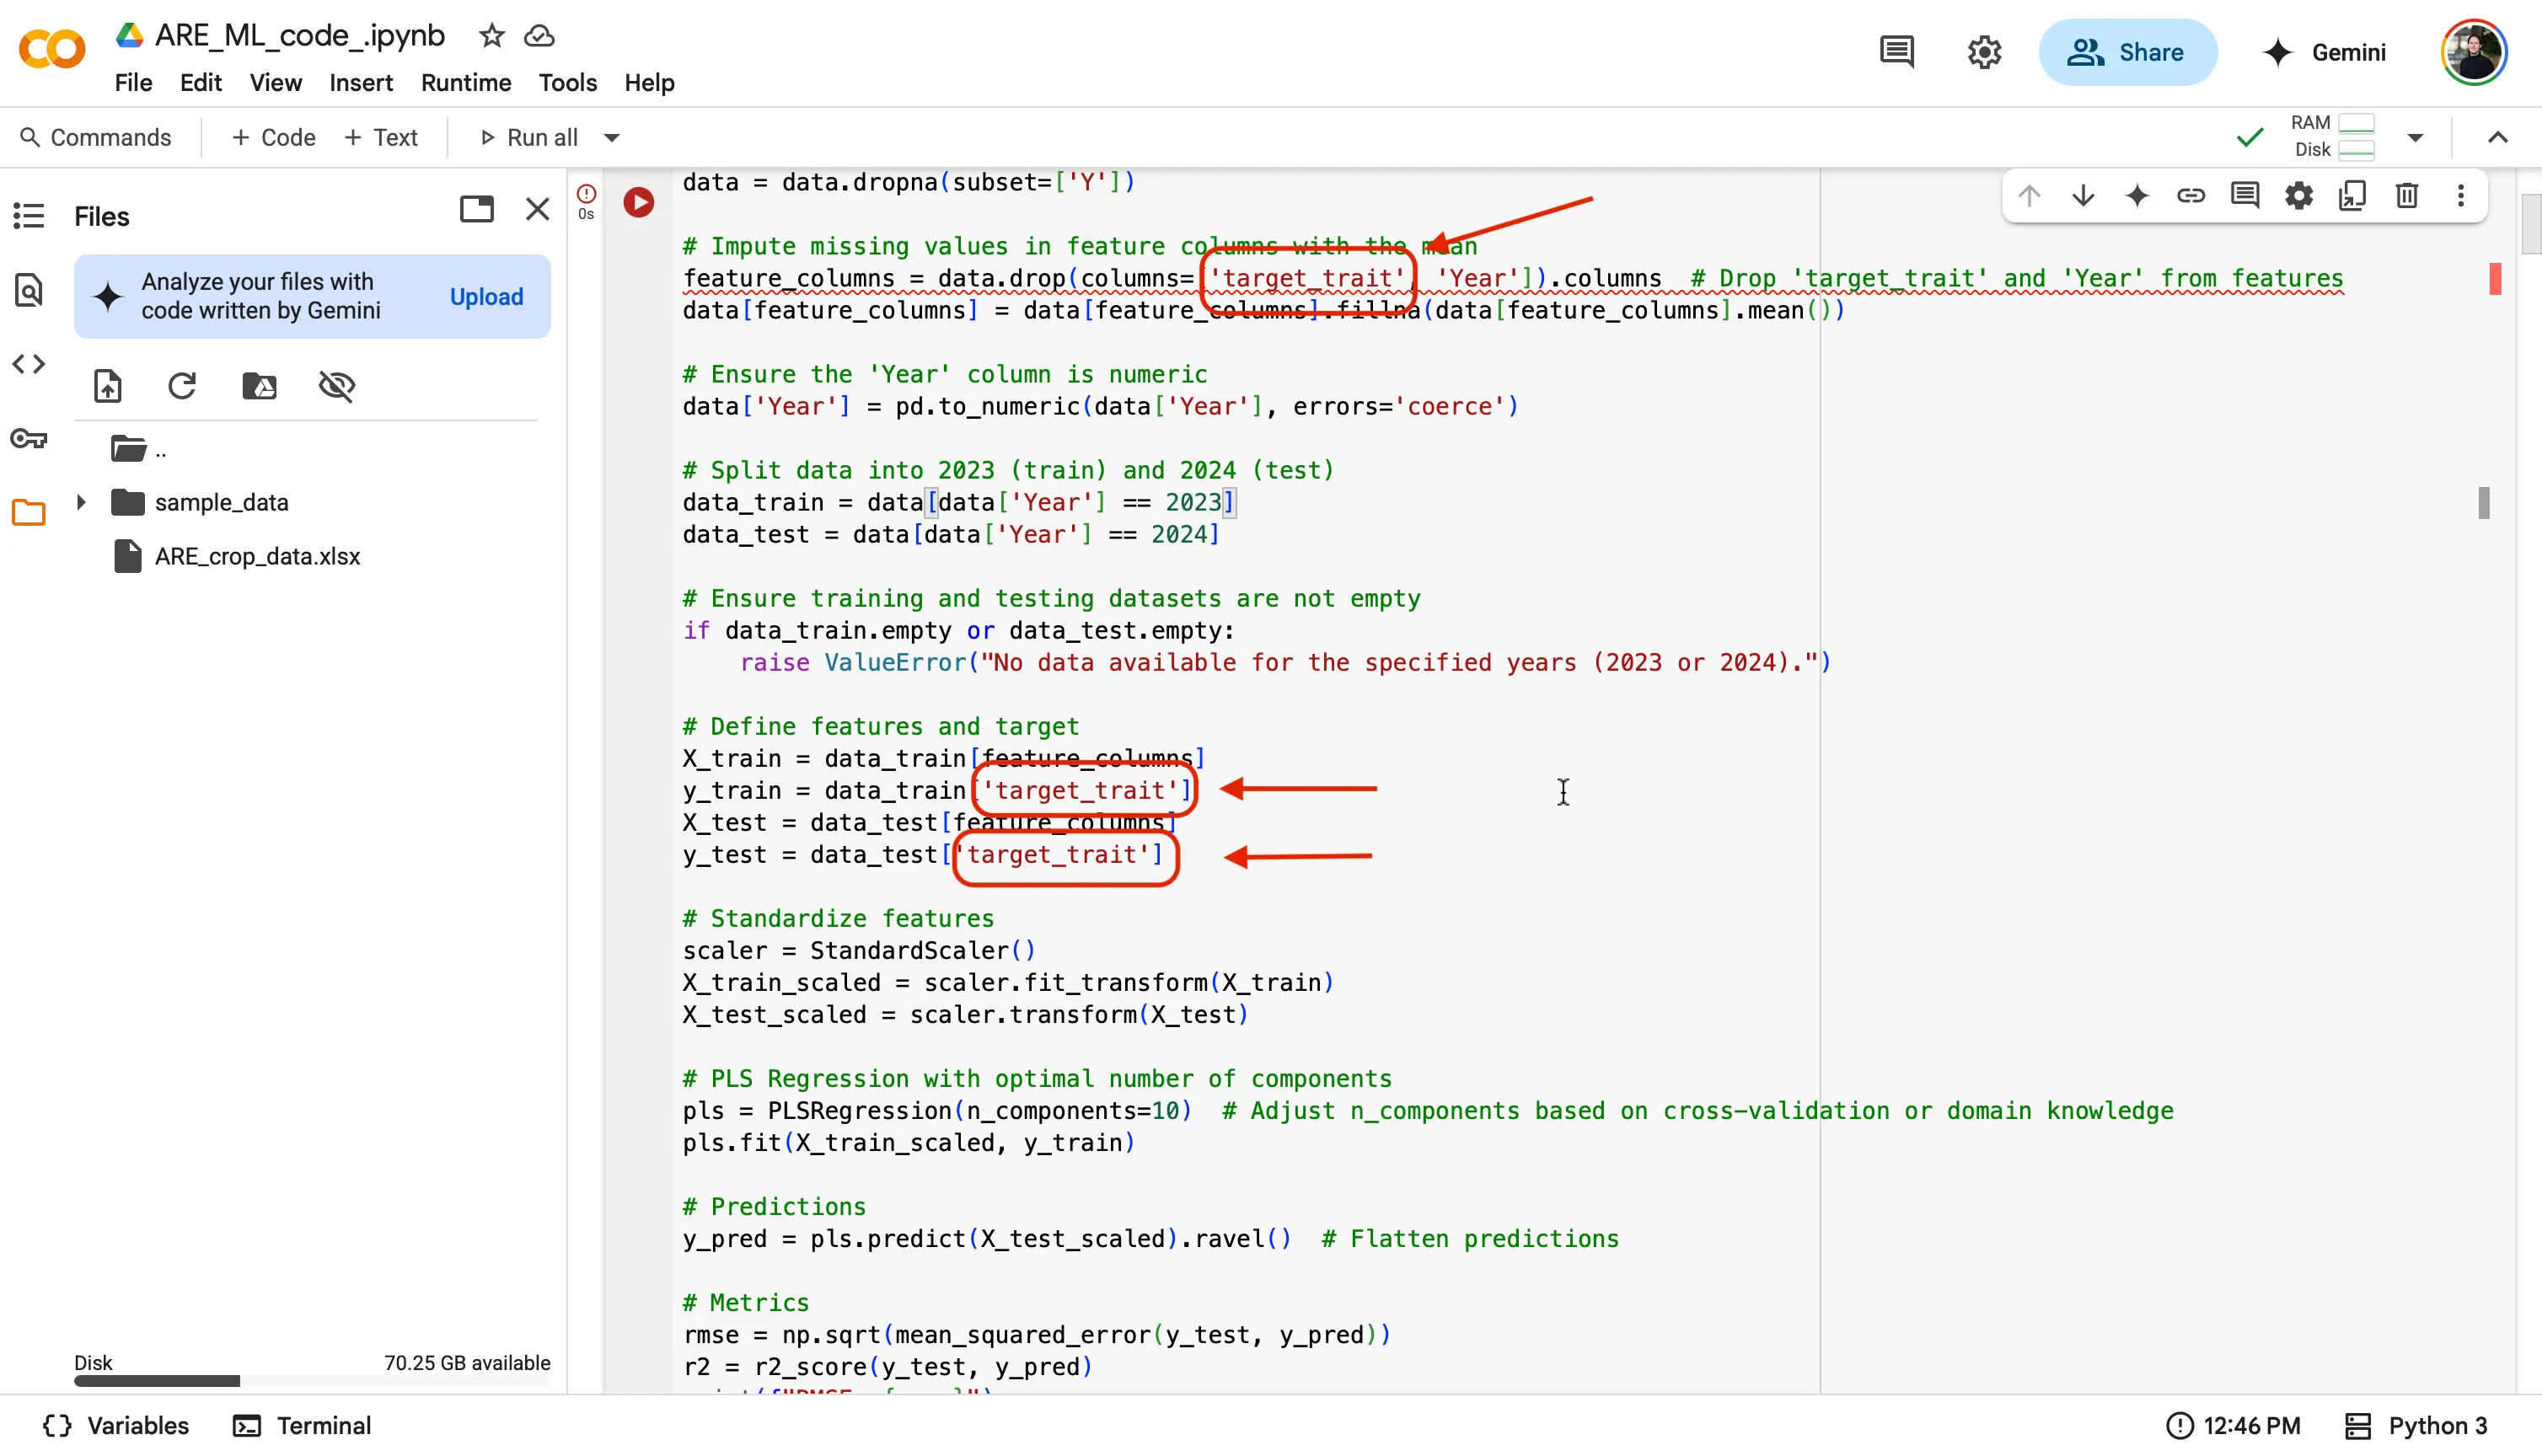Open the find and replace sidebar icon
2542x1456 pixels.
[29, 290]
